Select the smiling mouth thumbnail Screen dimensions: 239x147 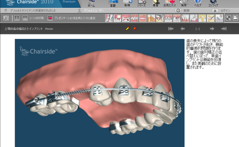pos(143,18)
